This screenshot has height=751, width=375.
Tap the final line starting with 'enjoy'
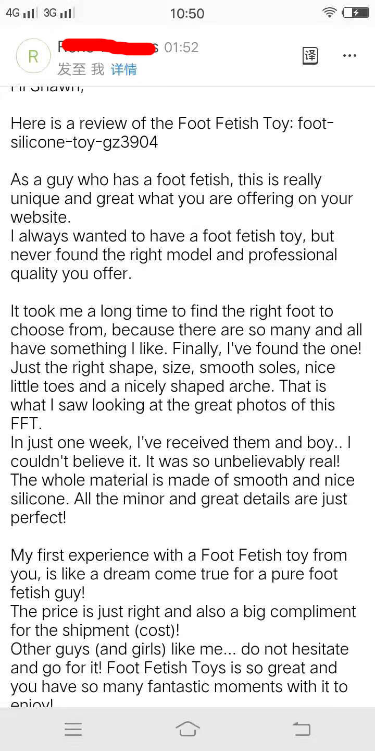(31, 703)
